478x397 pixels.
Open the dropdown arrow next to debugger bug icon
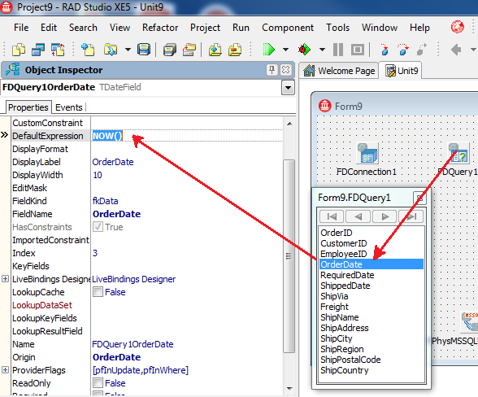coord(322,50)
